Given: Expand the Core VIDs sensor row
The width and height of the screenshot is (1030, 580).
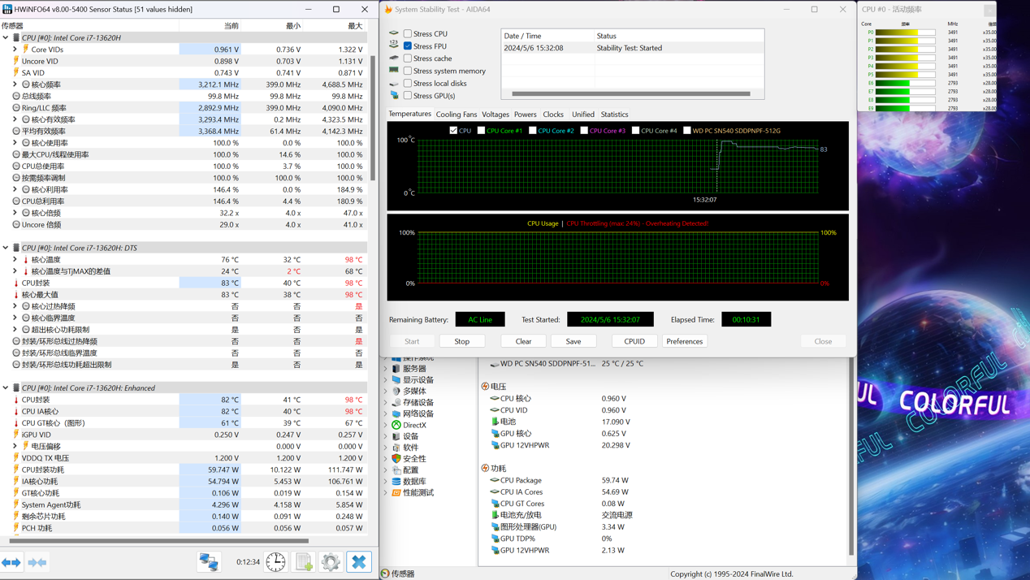Looking at the screenshot, I should tap(15, 50).
